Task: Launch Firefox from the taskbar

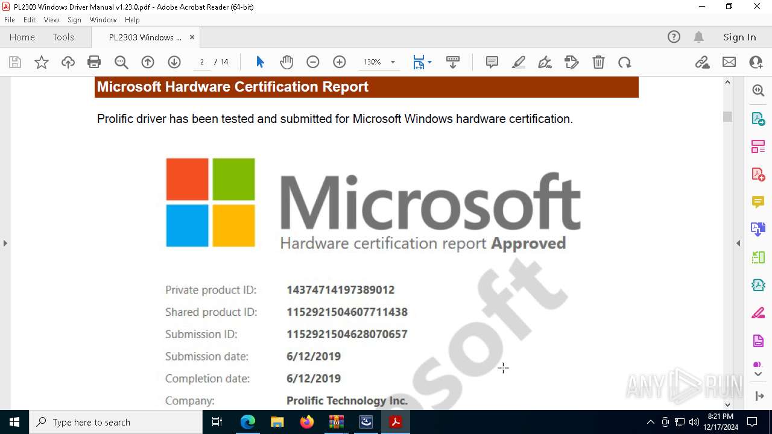Action: pyautogui.click(x=306, y=422)
